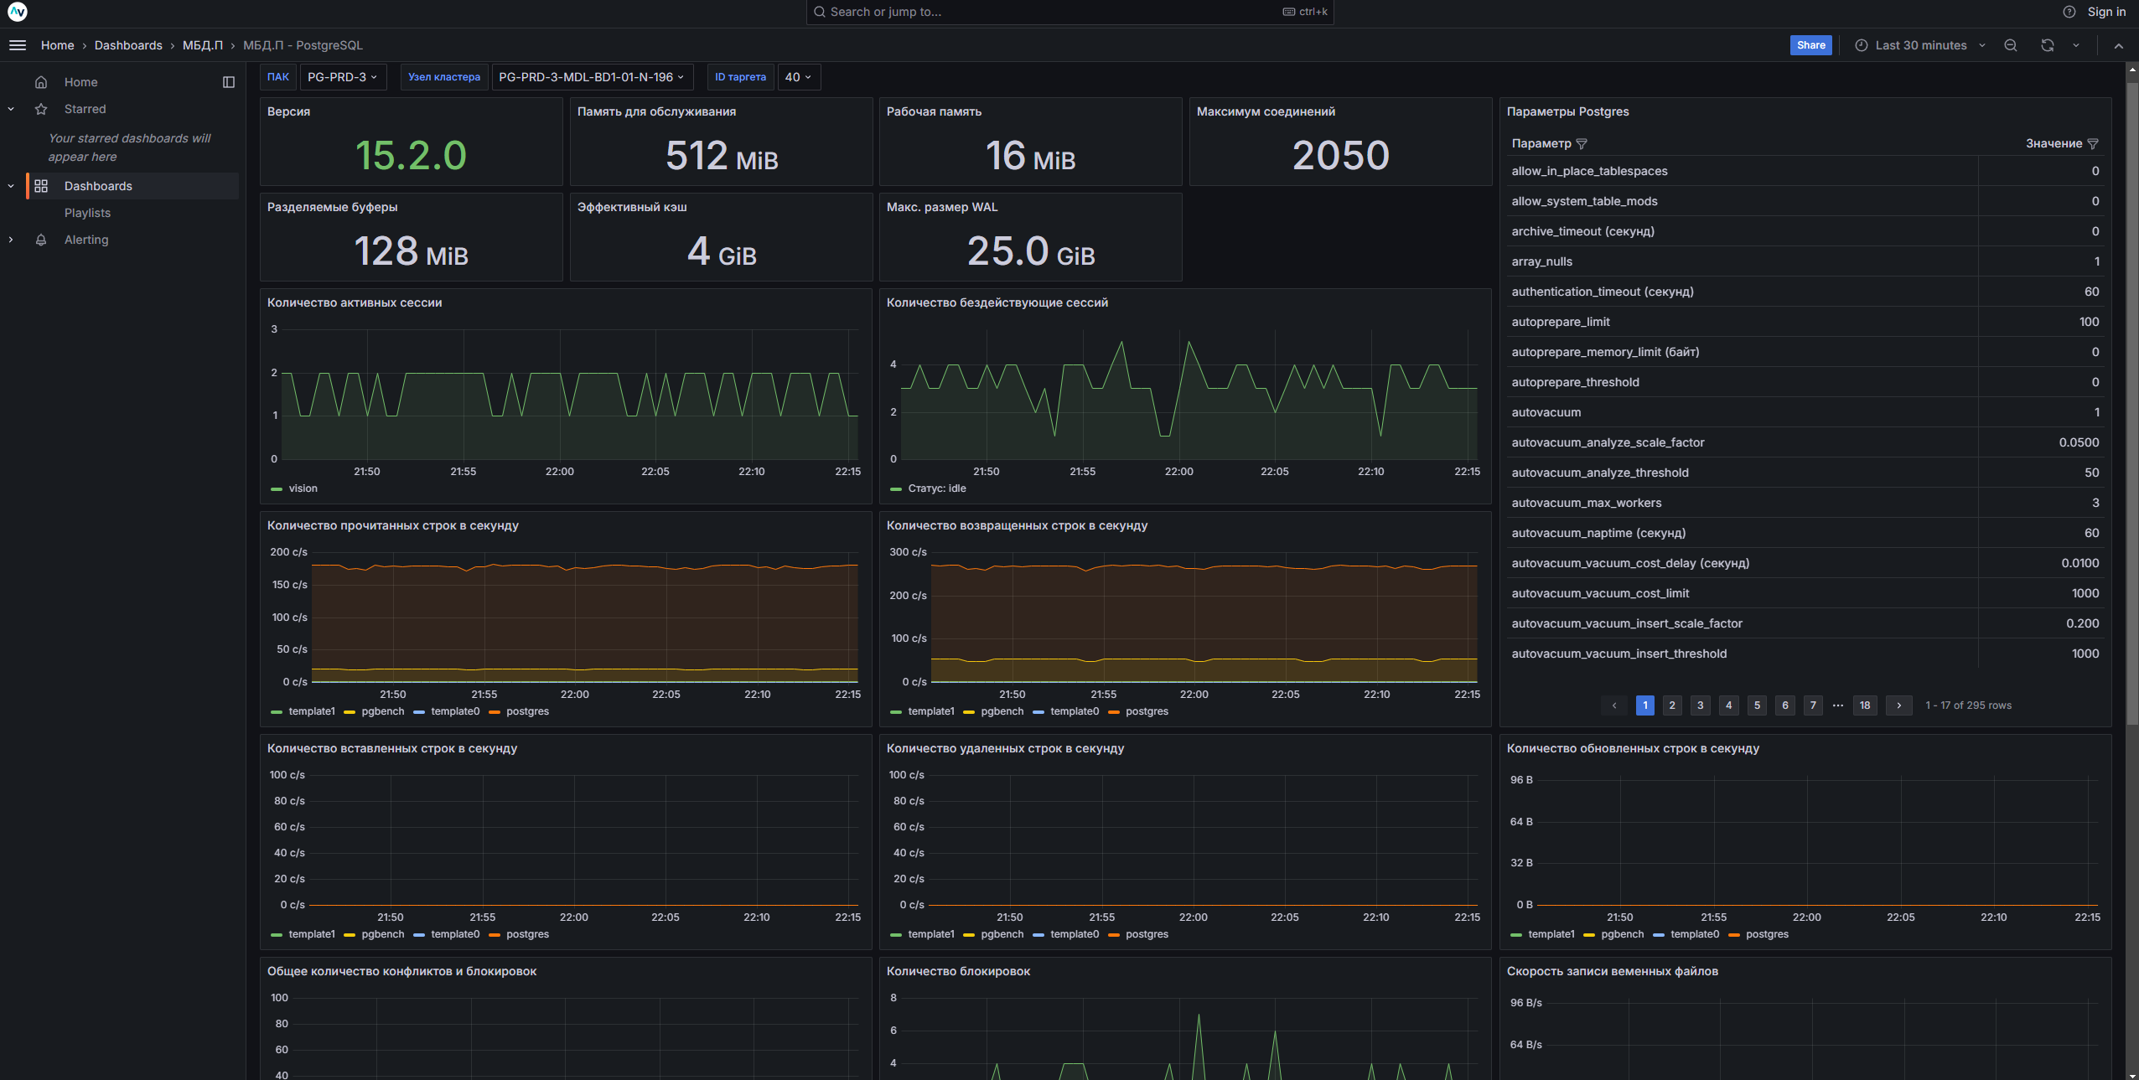Expand the Alerting sidebar section
Screen dimensions: 2139x1080
pyautogui.click(x=11, y=240)
